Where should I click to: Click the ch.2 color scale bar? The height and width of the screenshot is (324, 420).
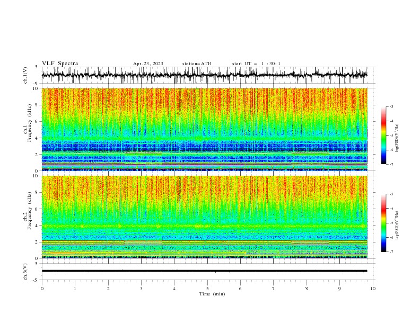[x=384, y=223]
